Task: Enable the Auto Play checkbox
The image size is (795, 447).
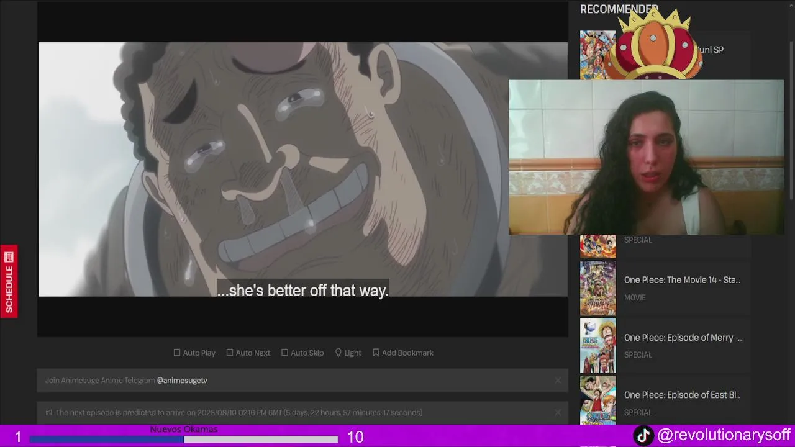Action: pos(177,353)
